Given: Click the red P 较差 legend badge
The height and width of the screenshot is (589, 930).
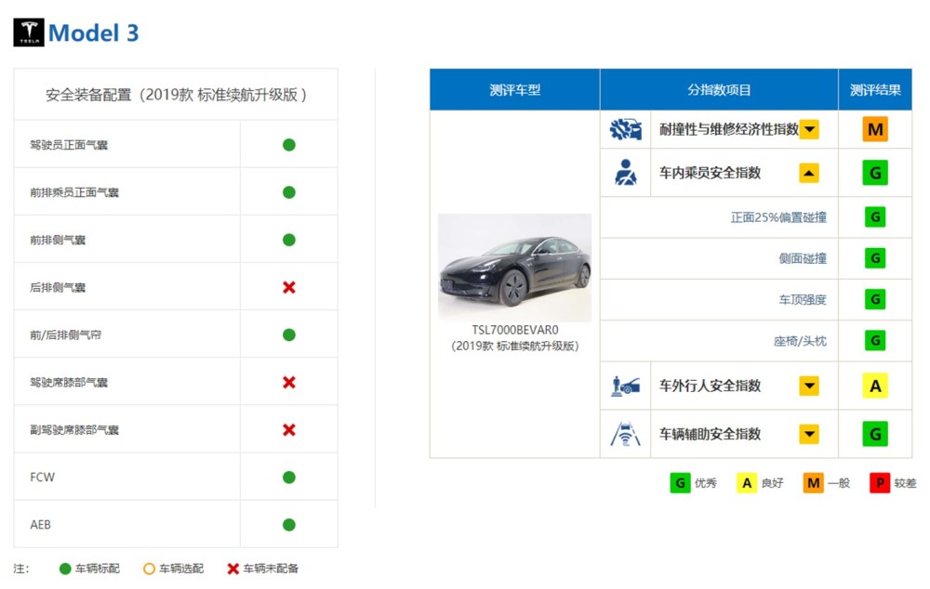Looking at the screenshot, I should click(x=880, y=483).
